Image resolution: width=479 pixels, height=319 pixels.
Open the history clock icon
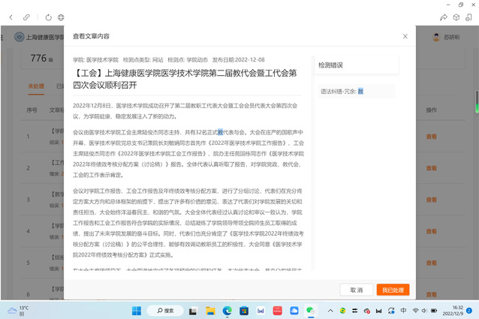pos(62,17)
